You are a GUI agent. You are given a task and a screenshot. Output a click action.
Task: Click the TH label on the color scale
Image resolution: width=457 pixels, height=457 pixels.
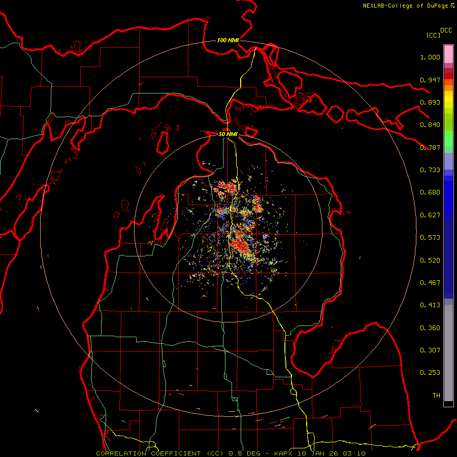[x=436, y=396]
